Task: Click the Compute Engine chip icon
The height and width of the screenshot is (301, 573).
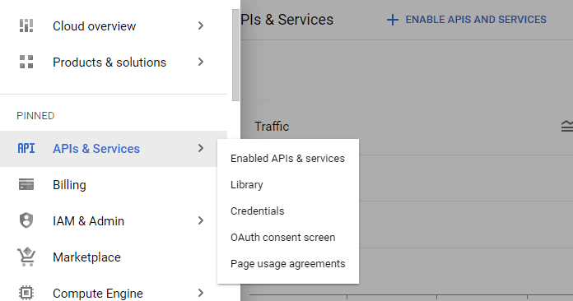Action: 26,293
